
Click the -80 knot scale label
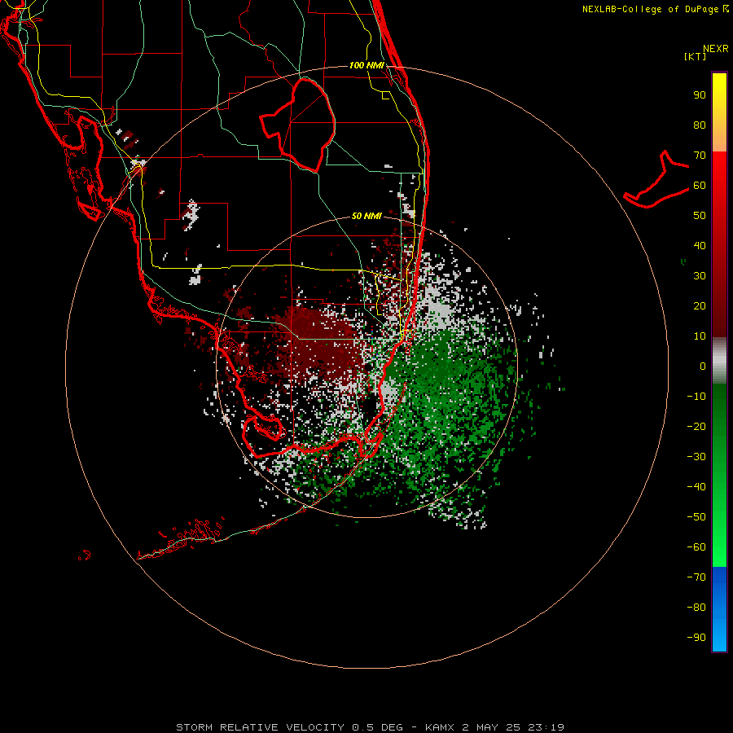[x=696, y=608]
